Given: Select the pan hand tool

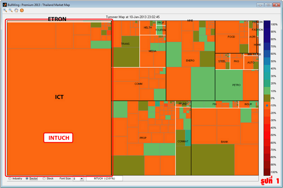Looking at the screenshot, I should pyautogui.click(x=16, y=11).
